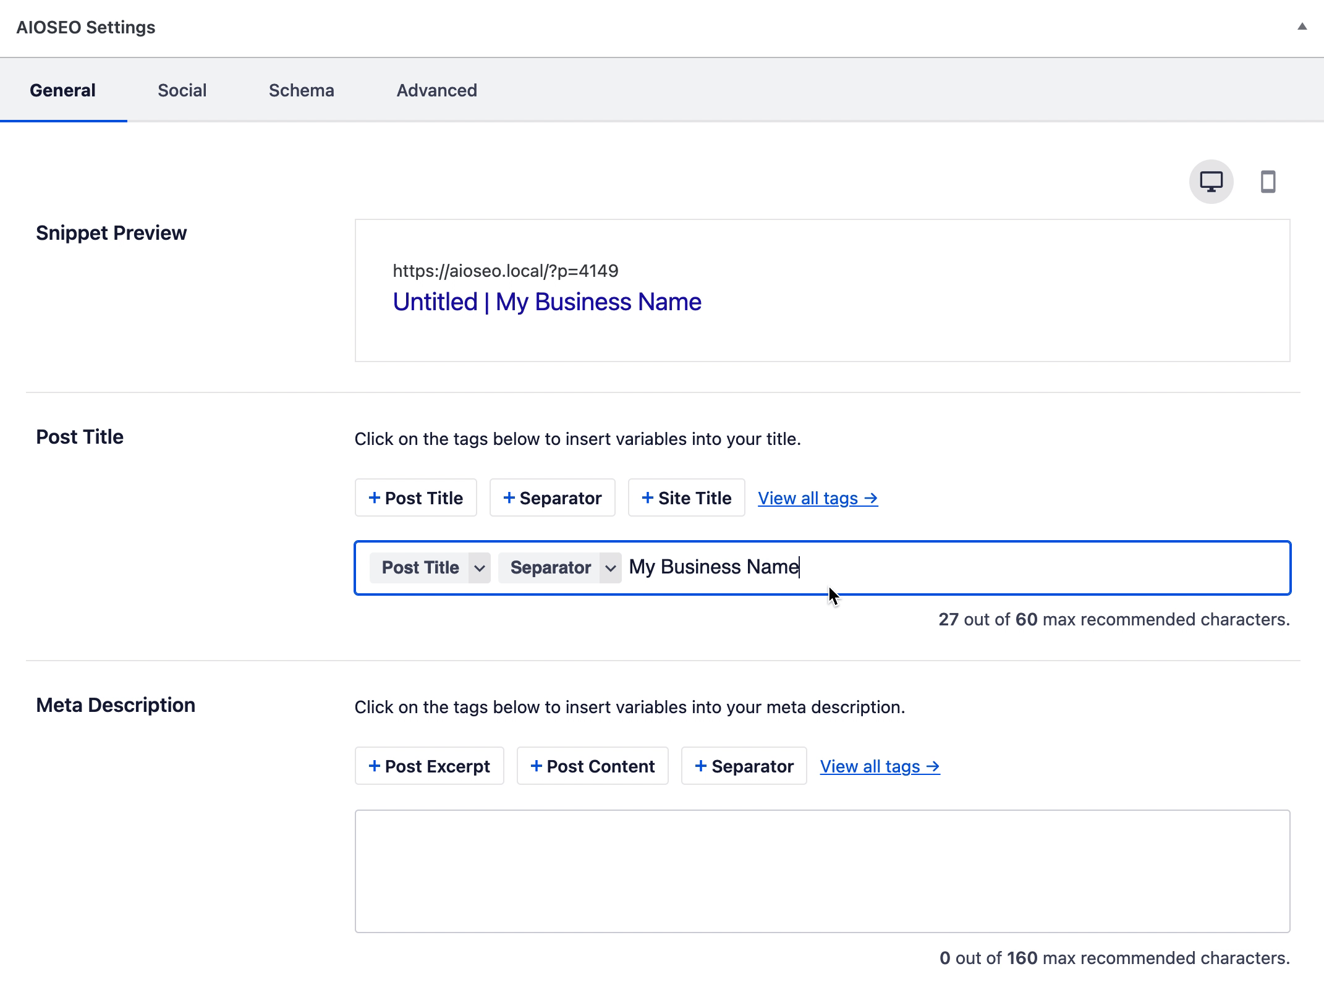
Task: Open the General tab
Action: click(63, 90)
